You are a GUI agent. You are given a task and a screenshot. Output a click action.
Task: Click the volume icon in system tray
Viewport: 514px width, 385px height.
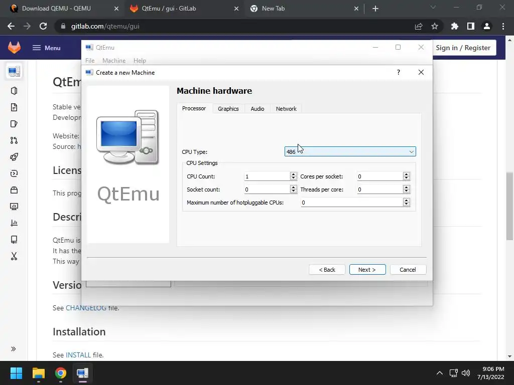(465, 373)
